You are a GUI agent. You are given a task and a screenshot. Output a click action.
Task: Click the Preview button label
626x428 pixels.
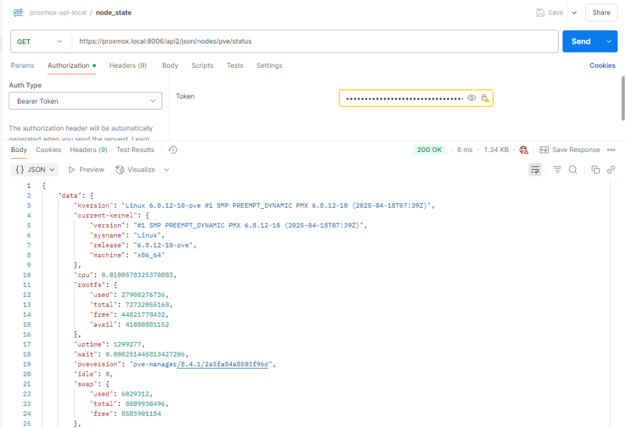tap(92, 170)
